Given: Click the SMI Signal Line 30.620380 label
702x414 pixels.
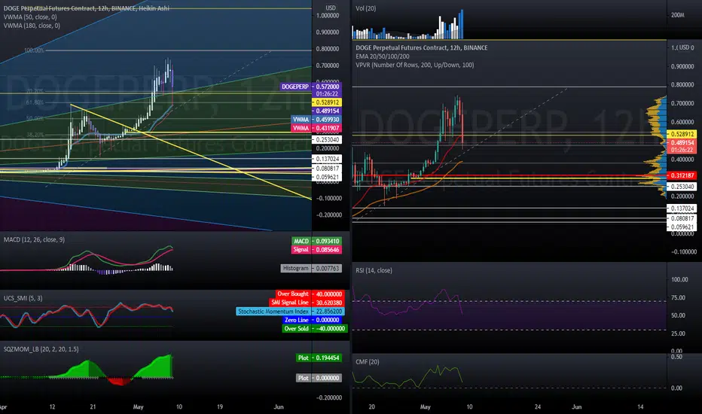Looking at the screenshot, I should point(307,303).
